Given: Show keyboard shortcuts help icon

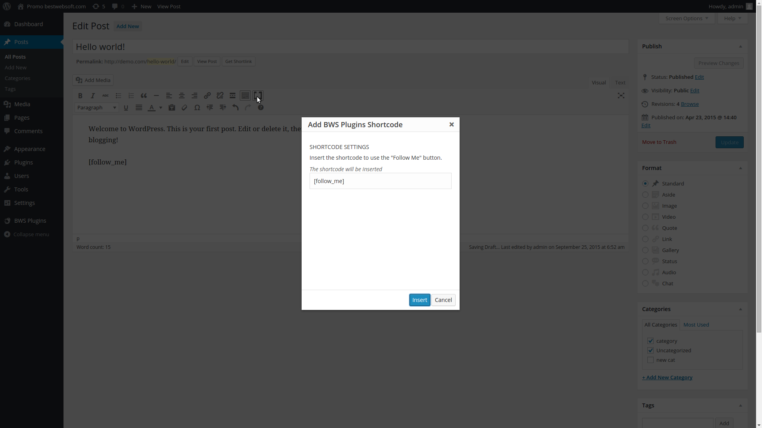Looking at the screenshot, I should click(x=261, y=107).
